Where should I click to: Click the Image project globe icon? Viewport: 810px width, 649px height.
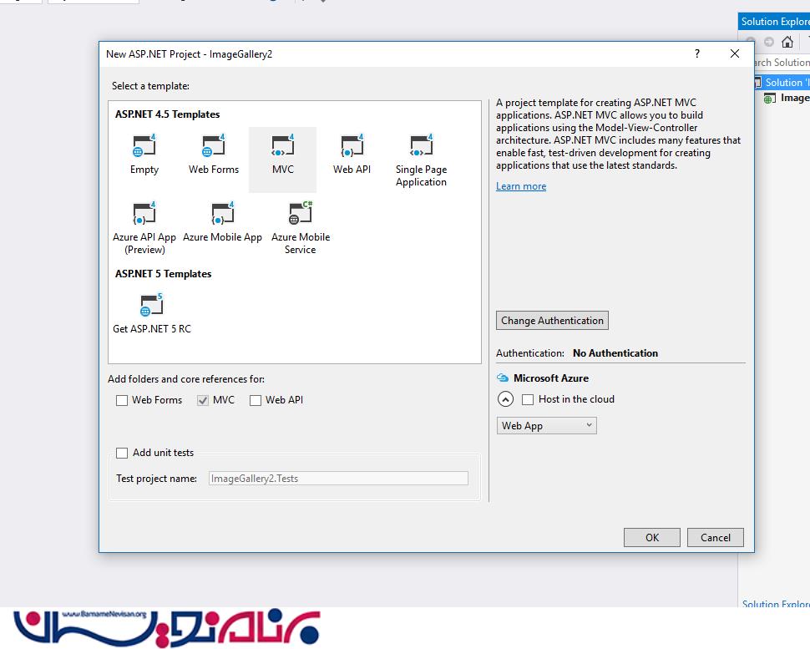[x=769, y=99]
